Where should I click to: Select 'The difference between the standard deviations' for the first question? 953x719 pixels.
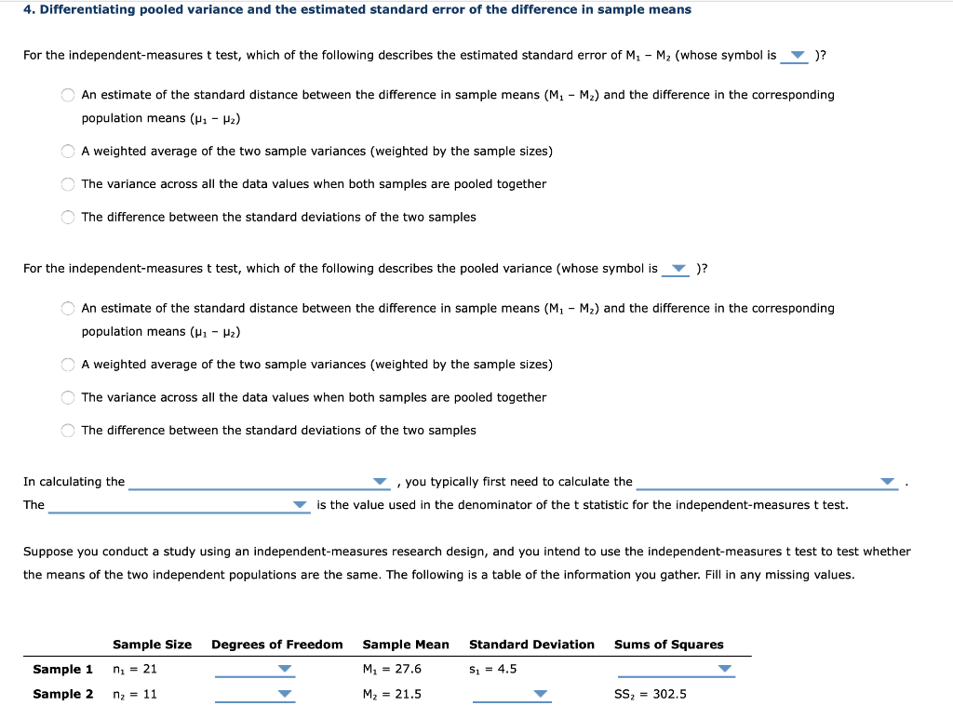(67, 217)
